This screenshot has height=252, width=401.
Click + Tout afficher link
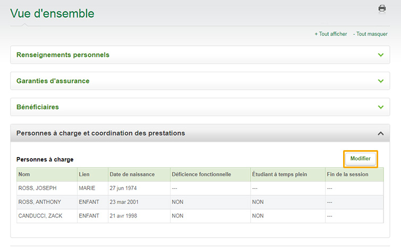(x=331, y=34)
